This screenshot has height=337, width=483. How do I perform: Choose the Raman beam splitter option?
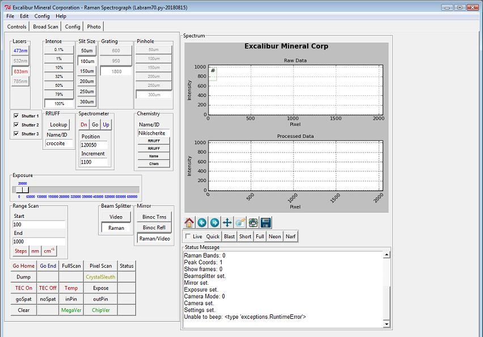[116, 228]
